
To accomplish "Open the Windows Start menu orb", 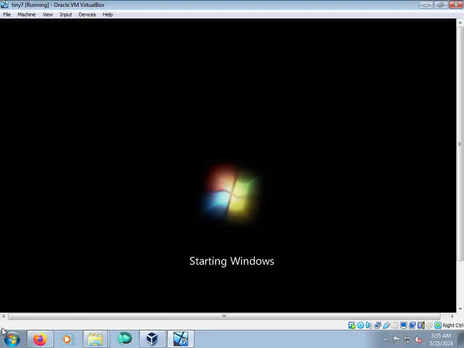I will pos(12,339).
